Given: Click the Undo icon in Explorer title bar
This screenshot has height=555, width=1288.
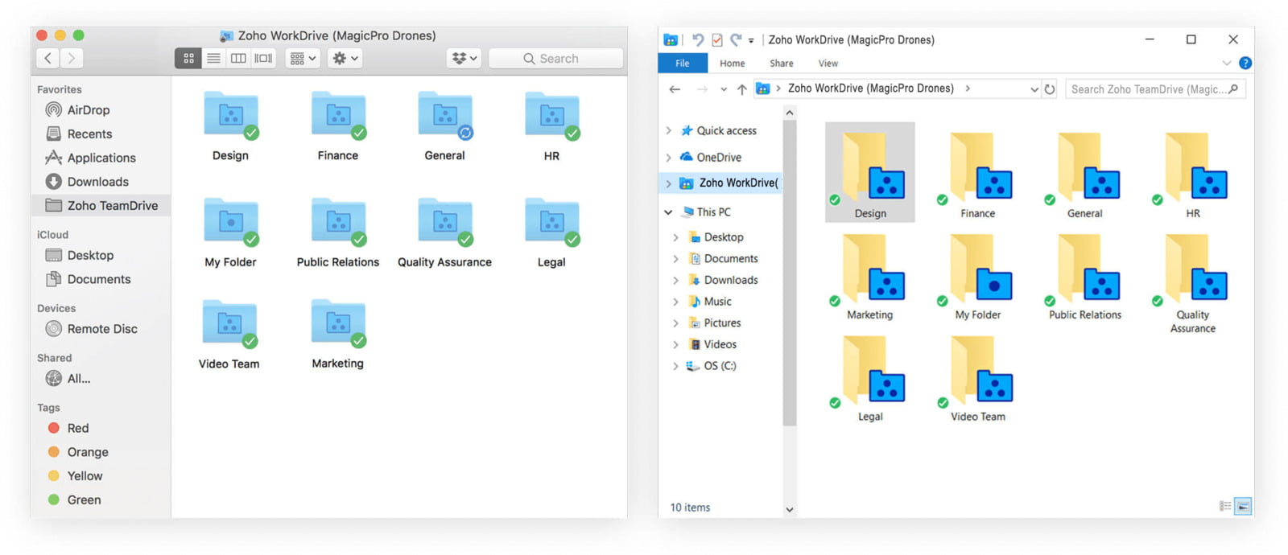Looking at the screenshot, I should [697, 39].
